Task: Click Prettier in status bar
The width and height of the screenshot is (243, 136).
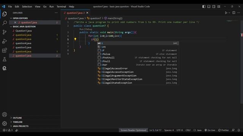Action: click(x=223, y=130)
